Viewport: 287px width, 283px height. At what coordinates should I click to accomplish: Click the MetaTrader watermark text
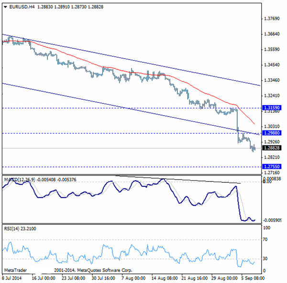[x=16, y=270]
